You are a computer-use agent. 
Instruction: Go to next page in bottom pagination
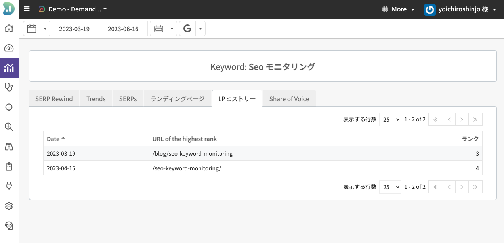tap(462, 187)
